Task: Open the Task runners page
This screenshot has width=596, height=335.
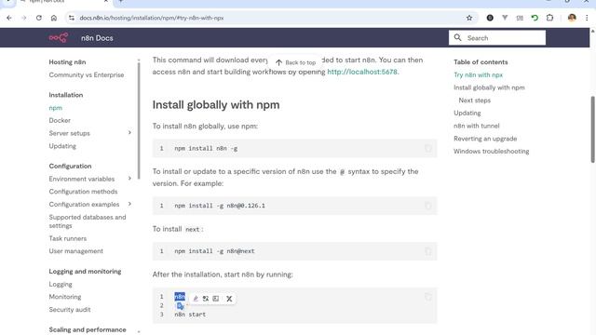Action: (68, 238)
